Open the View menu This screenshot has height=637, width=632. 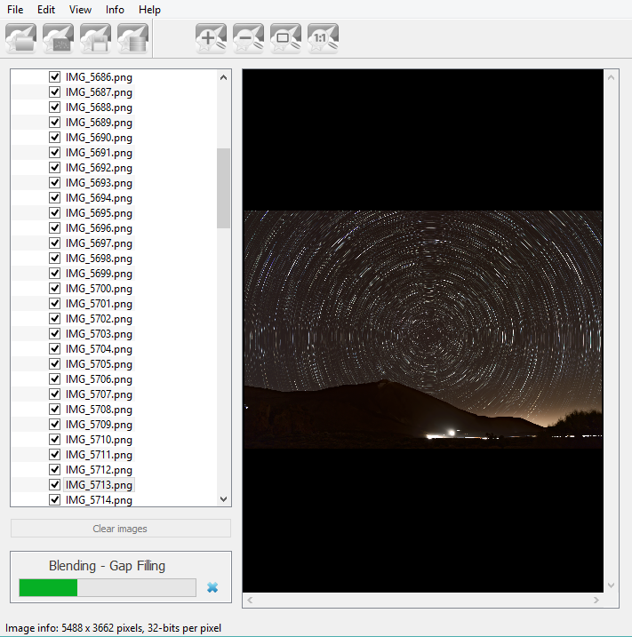coord(80,10)
